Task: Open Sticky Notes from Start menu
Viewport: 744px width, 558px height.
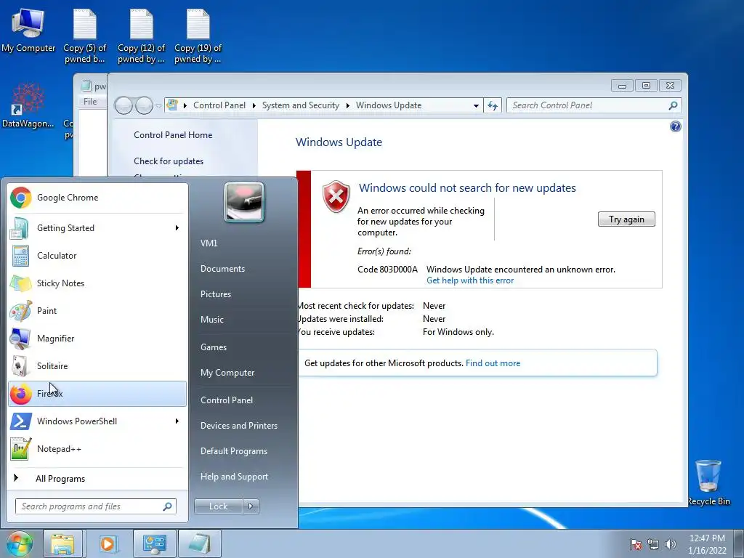Action: pos(97,283)
